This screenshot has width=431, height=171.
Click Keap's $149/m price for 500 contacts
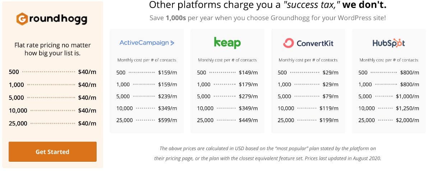pos(249,73)
